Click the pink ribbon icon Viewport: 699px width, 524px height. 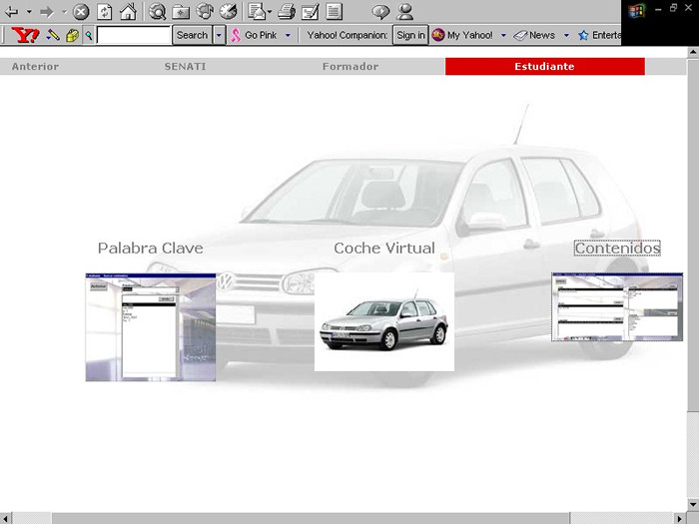click(x=236, y=35)
